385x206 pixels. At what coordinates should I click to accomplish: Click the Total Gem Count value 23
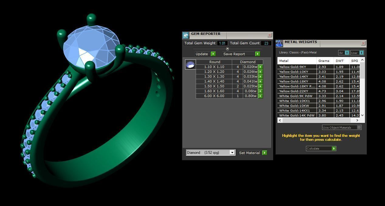(266, 43)
